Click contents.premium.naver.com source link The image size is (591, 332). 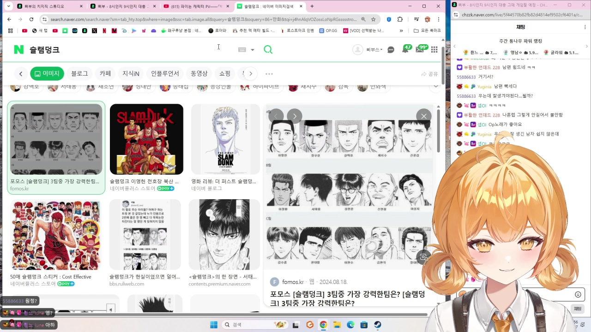219,284
